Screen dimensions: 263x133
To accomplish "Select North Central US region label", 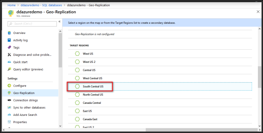I will pyautogui.click(x=93, y=95).
